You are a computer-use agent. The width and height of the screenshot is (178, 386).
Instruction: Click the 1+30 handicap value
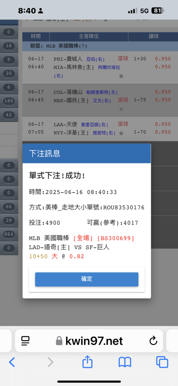point(140,59)
